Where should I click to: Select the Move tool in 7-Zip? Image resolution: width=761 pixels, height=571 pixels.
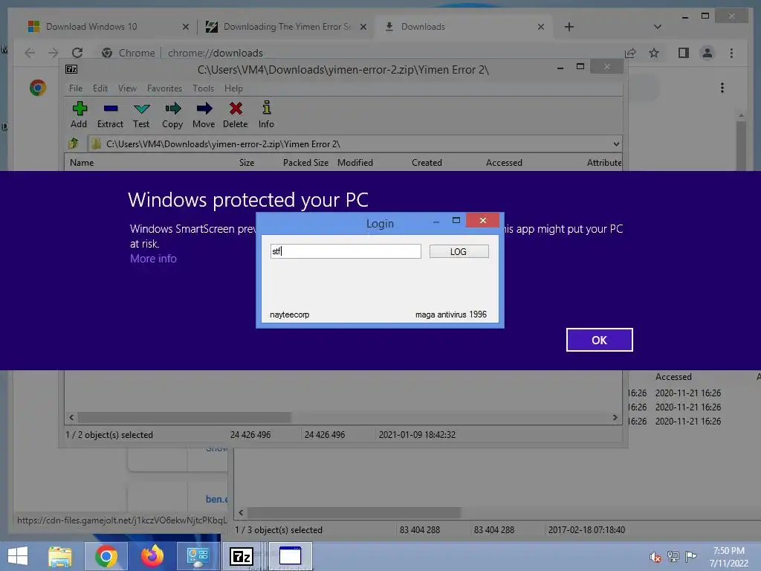pyautogui.click(x=204, y=115)
